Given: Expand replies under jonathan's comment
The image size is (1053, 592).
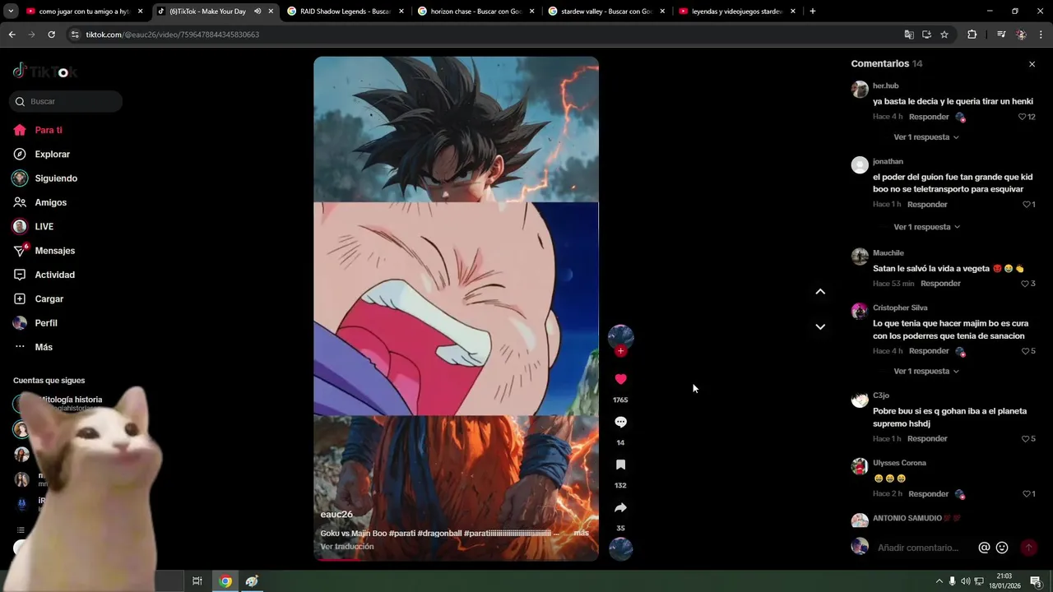Looking at the screenshot, I should pos(926,227).
